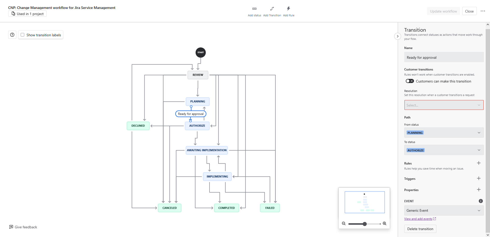
Task: Add a trigger with the plus icon
Action: [479, 179]
